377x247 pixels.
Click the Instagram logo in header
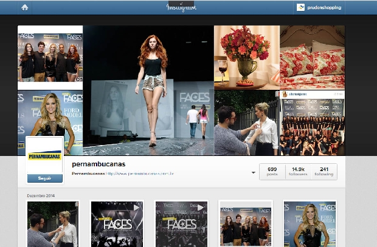(182, 8)
